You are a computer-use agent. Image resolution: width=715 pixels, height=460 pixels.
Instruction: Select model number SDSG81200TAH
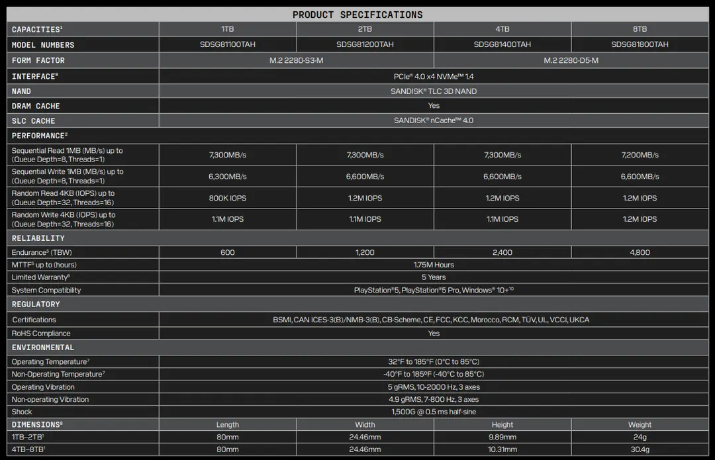[x=365, y=44]
